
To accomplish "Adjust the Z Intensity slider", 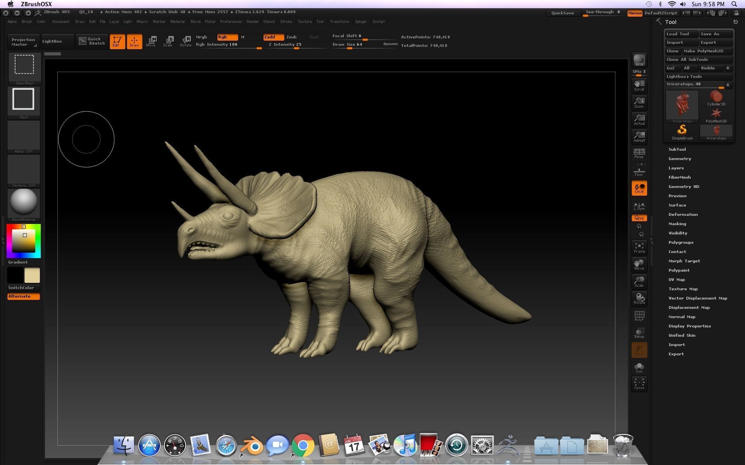I will [297, 45].
